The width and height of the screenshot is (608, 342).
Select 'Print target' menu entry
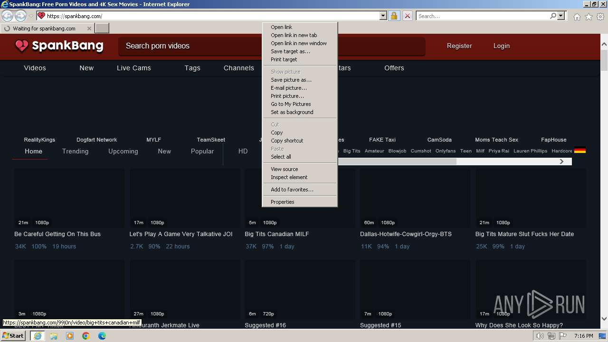[x=300, y=59]
